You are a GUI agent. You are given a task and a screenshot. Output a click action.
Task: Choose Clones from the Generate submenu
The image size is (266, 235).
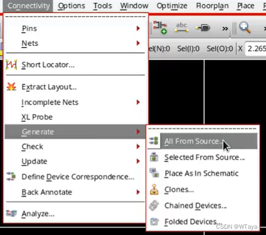click(x=203, y=190)
